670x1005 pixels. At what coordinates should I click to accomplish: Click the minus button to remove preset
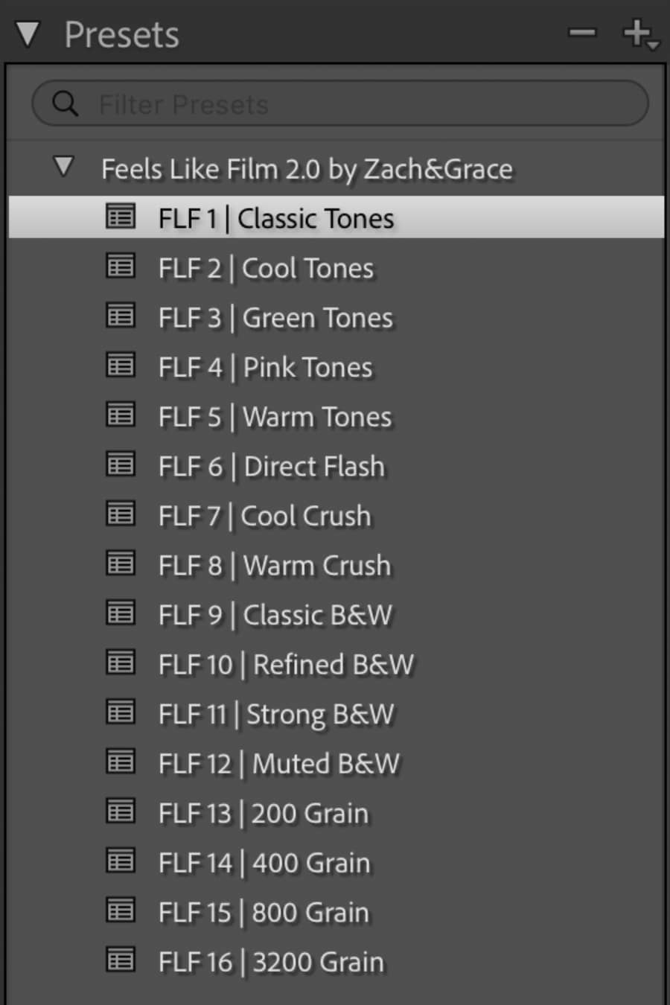pos(582,33)
